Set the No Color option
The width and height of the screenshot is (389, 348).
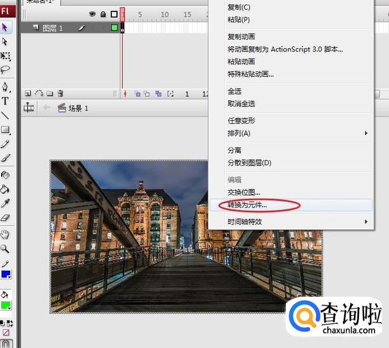point(6,332)
